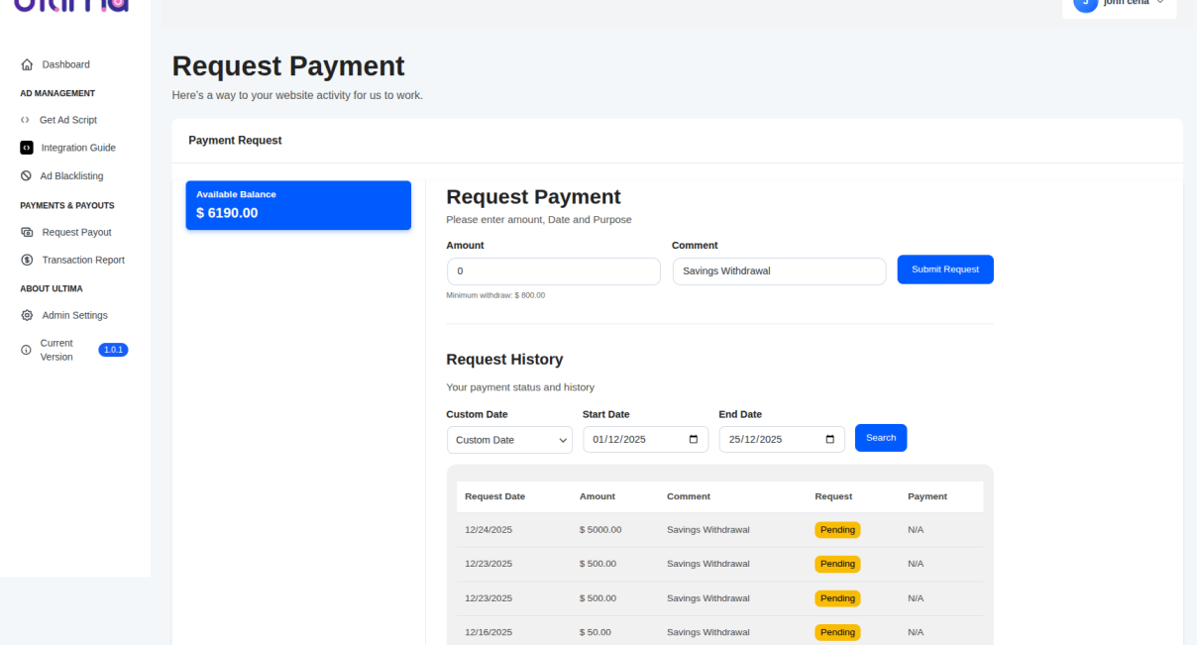The height and width of the screenshot is (645, 1197).
Task: Click the Pending badge on the 12/24/2025 request
Action: pos(837,529)
